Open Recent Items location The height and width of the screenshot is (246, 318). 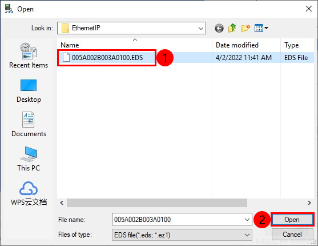29,55
